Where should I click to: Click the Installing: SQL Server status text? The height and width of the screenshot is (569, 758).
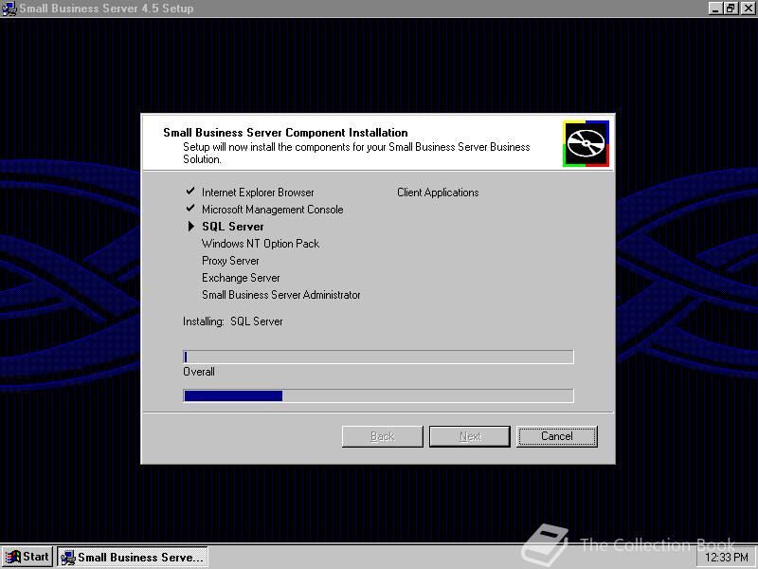(232, 321)
